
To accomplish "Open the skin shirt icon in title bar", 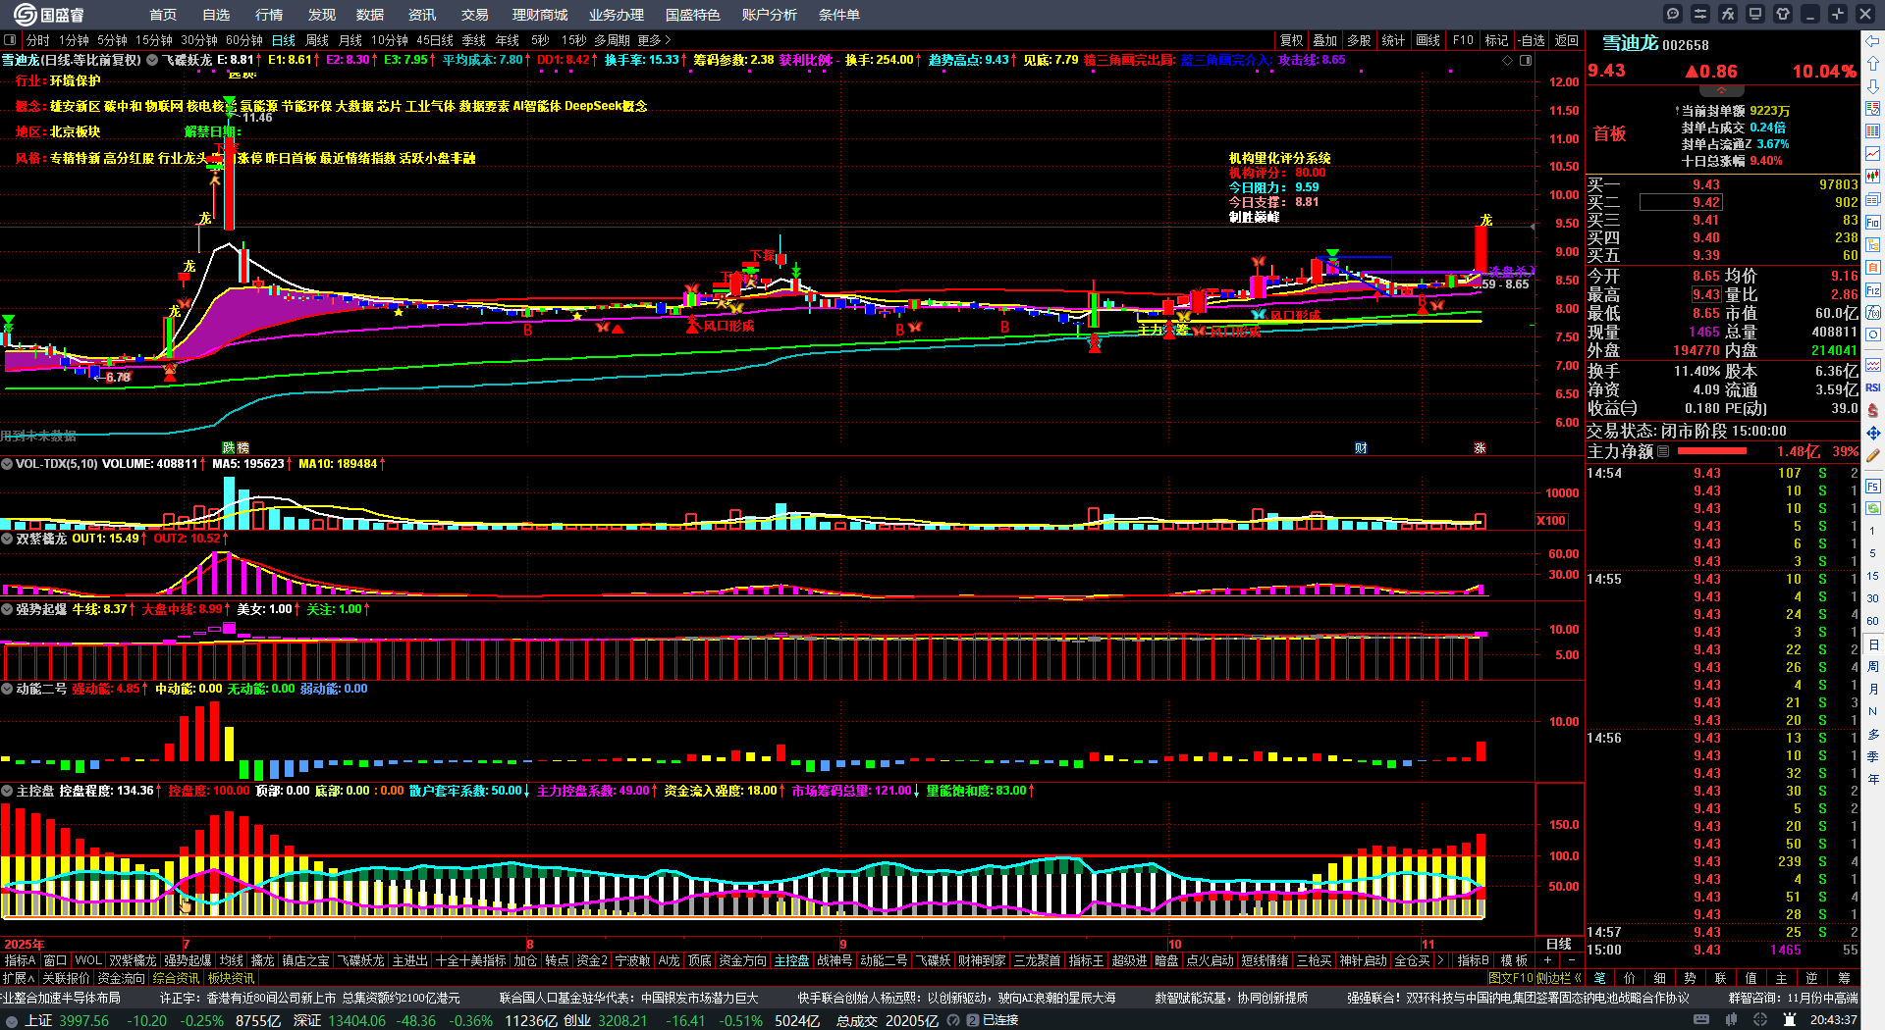I will 1783,14.
